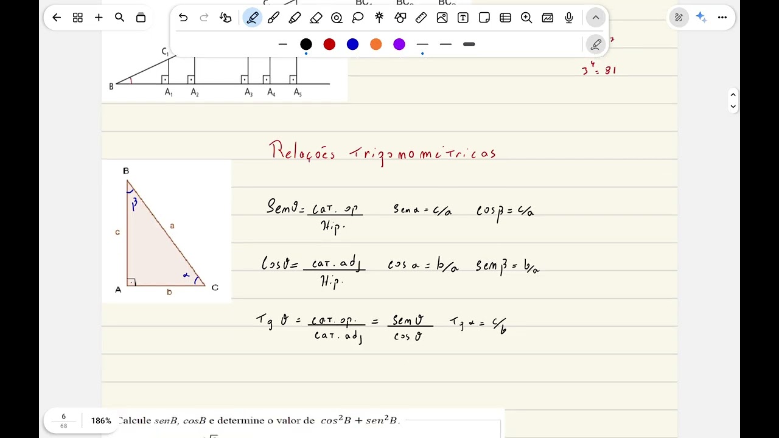Go back with the left arrow
Screen dimensions: 779x438
(57, 18)
